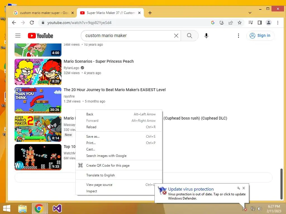Click the volume speaker tray icon
The width and height of the screenshot is (286, 214).
pyautogui.click(x=259, y=208)
